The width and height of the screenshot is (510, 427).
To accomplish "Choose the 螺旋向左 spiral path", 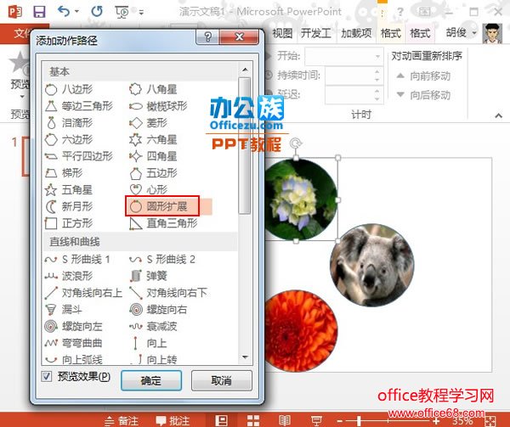I will click(74, 326).
